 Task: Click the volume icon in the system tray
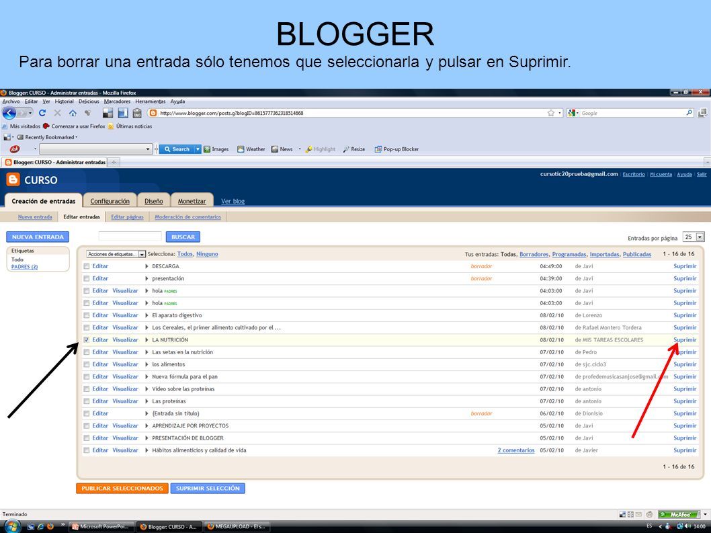687,526
